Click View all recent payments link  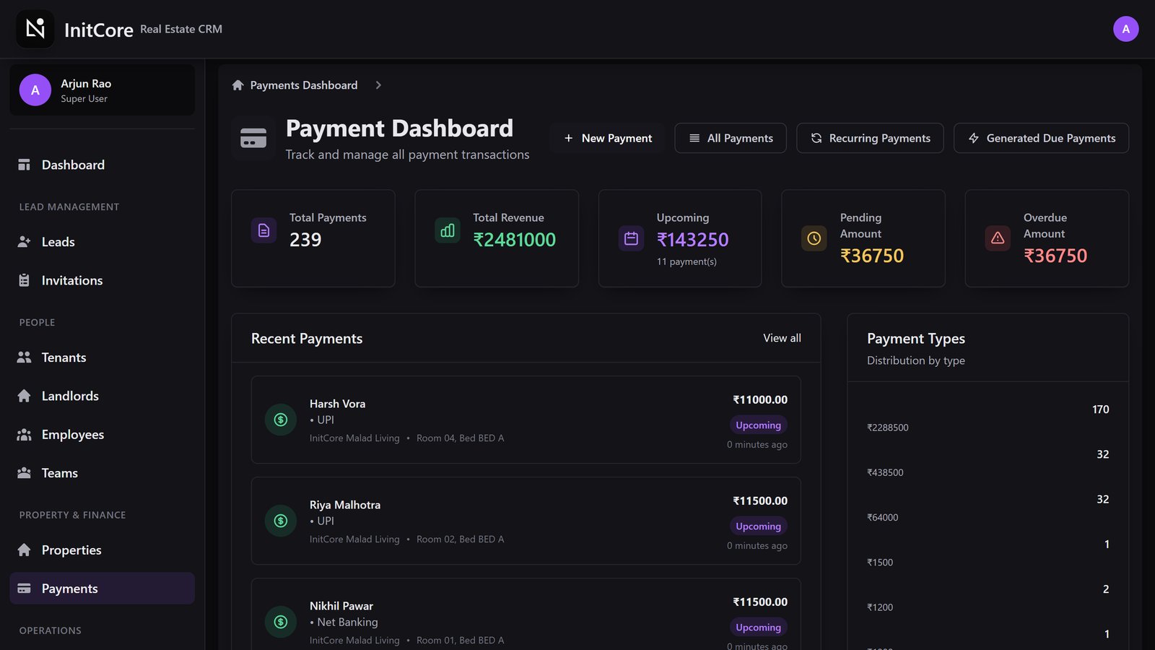(782, 338)
